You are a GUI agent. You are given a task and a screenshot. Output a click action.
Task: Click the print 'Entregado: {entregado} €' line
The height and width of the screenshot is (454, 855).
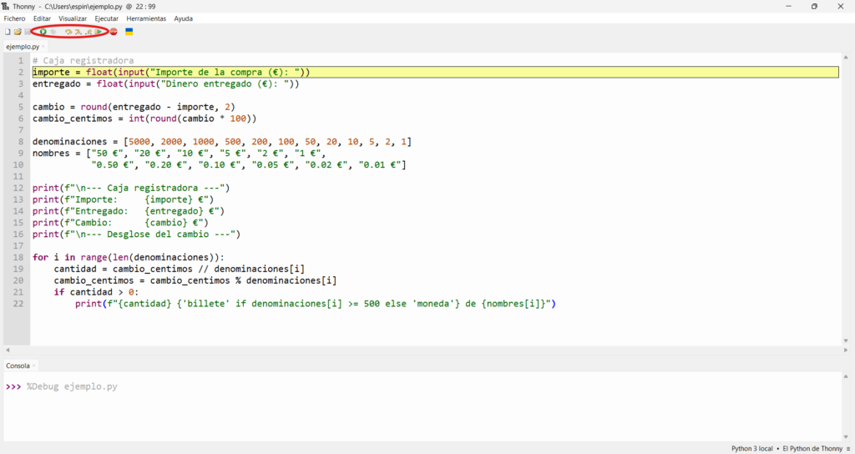[128, 211]
